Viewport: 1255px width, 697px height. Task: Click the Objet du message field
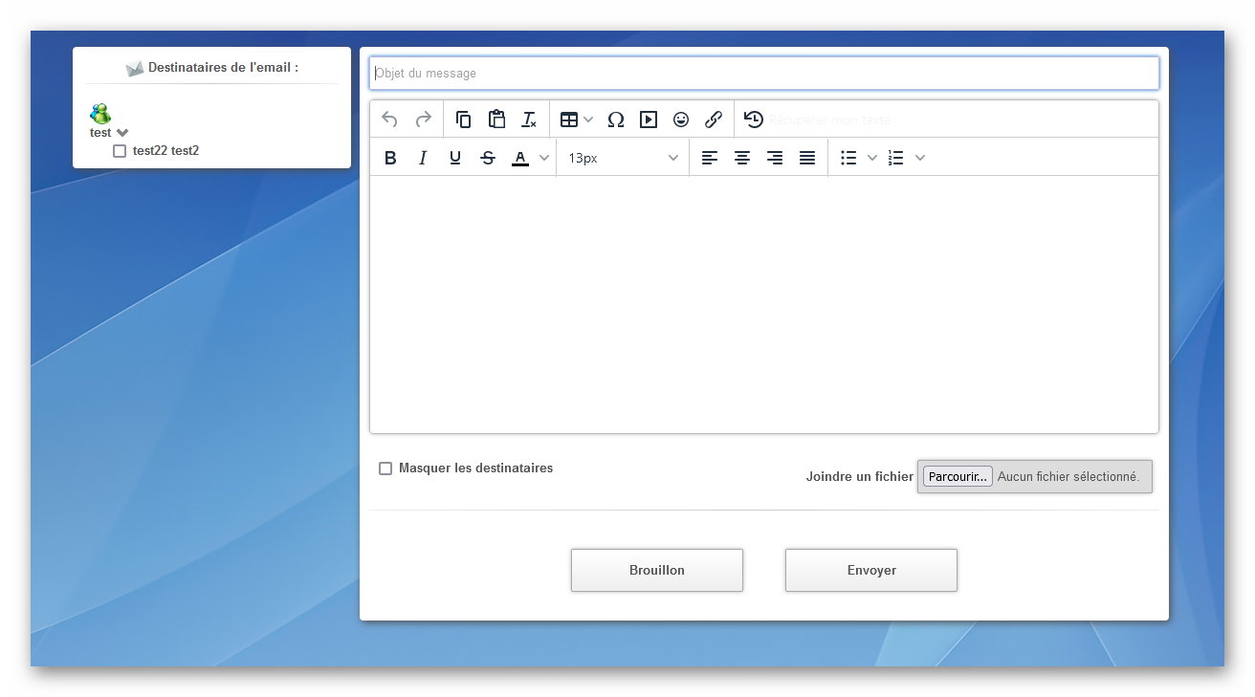click(763, 74)
